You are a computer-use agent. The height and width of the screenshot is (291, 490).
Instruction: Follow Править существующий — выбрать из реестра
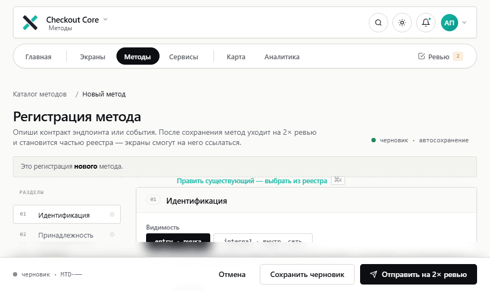tap(252, 181)
